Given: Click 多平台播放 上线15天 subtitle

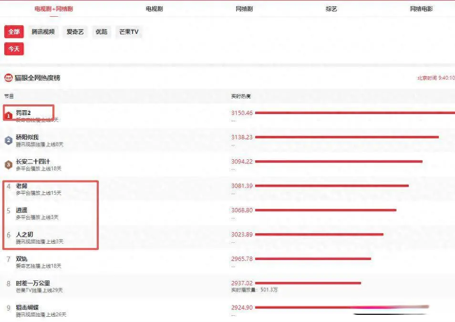Looking at the screenshot, I should tap(39, 193).
